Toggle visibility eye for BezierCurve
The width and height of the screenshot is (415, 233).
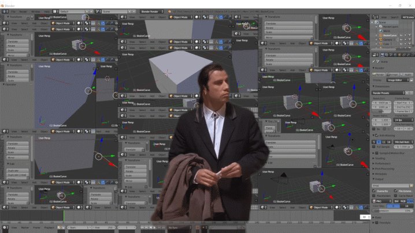[401, 35]
